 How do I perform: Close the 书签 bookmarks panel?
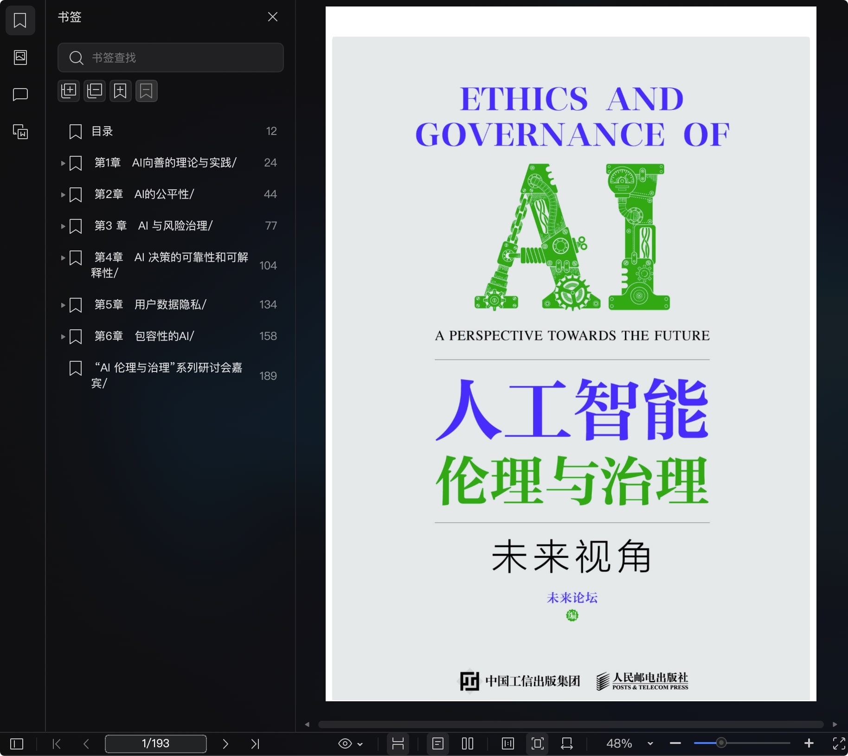click(x=273, y=17)
